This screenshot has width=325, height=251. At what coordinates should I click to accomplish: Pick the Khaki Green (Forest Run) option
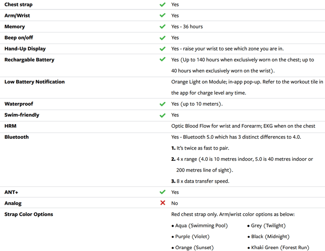coord(280,247)
